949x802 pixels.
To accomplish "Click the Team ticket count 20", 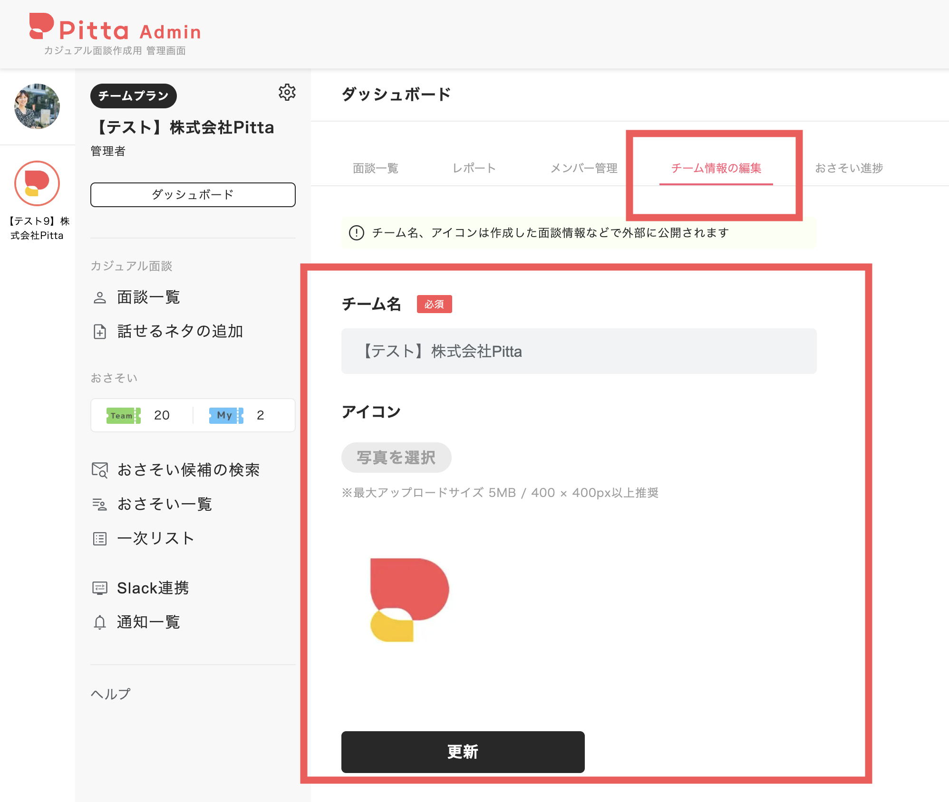I will 162,416.
